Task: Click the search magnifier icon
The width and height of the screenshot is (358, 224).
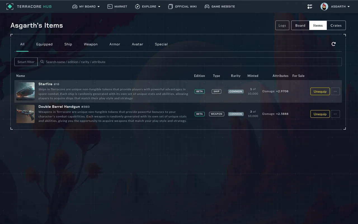Action: pyautogui.click(x=42, y=62)
